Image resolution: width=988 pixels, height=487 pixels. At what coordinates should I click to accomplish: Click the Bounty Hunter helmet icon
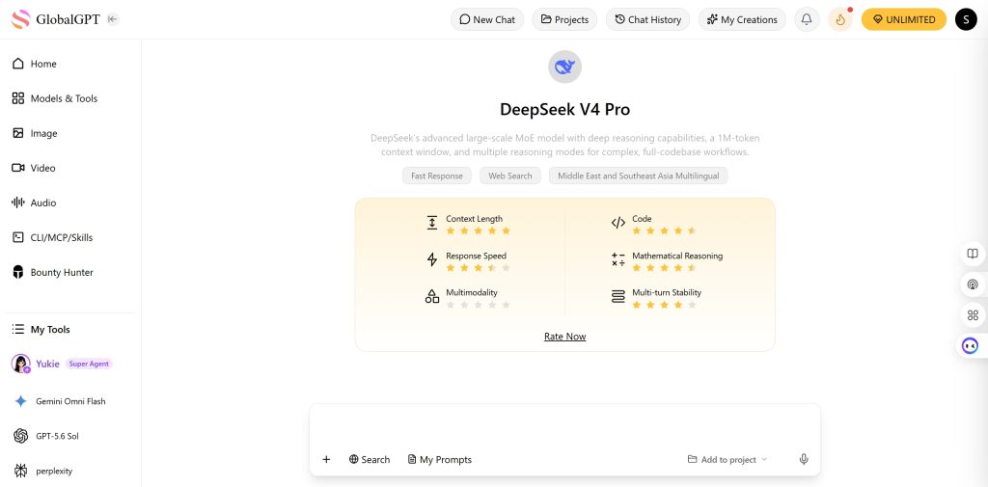coord(18,272)
